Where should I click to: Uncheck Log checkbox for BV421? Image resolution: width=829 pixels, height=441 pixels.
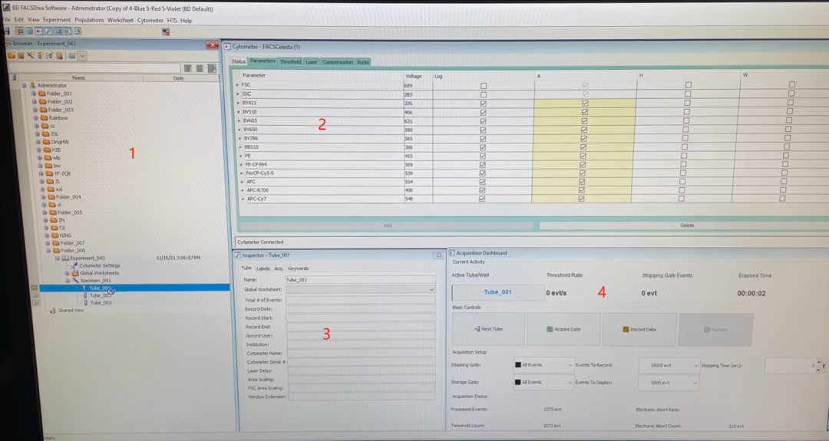[484, 104]
